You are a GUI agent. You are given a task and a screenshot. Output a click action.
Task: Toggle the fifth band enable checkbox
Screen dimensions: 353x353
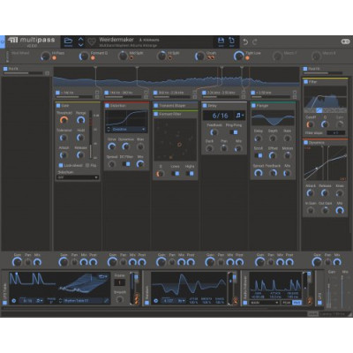point(253,93)
